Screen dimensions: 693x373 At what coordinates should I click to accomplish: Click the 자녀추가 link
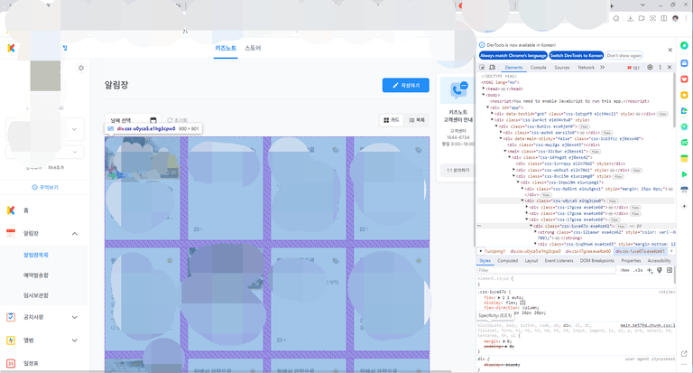[56, 168]
